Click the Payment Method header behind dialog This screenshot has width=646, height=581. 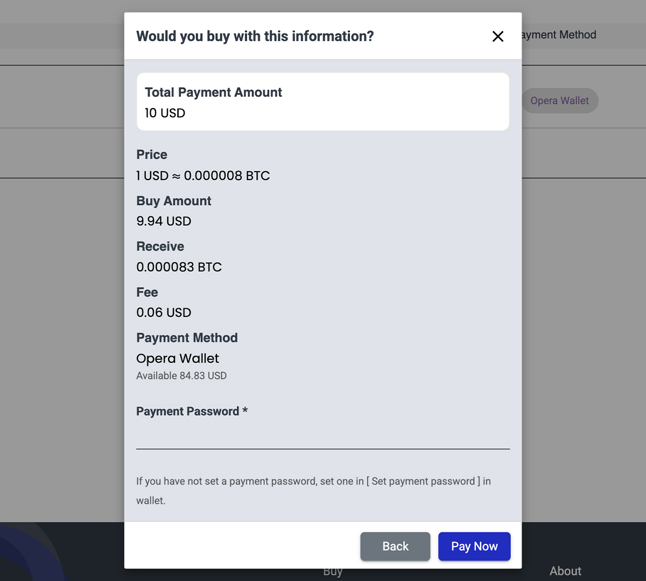pos(560,35)
